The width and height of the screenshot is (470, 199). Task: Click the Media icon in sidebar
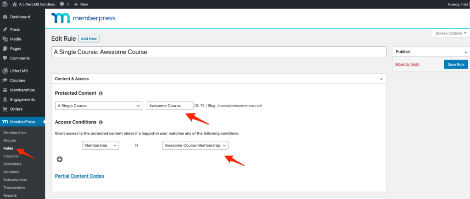(x=5, y=39)
